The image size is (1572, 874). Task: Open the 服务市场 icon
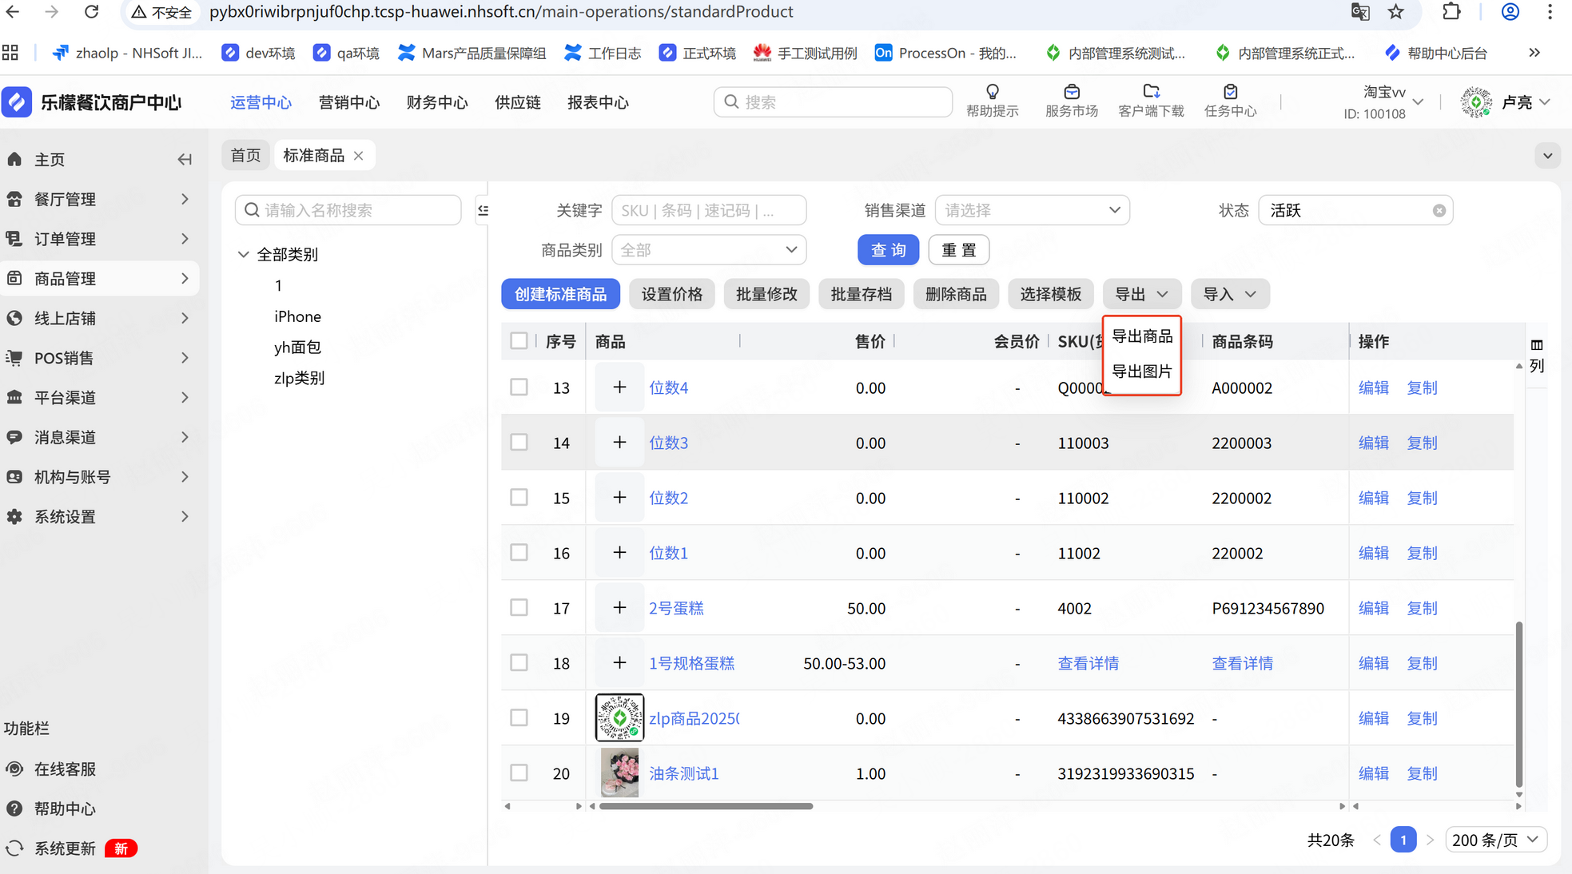pyautogui.click(x=1071, y=92)
